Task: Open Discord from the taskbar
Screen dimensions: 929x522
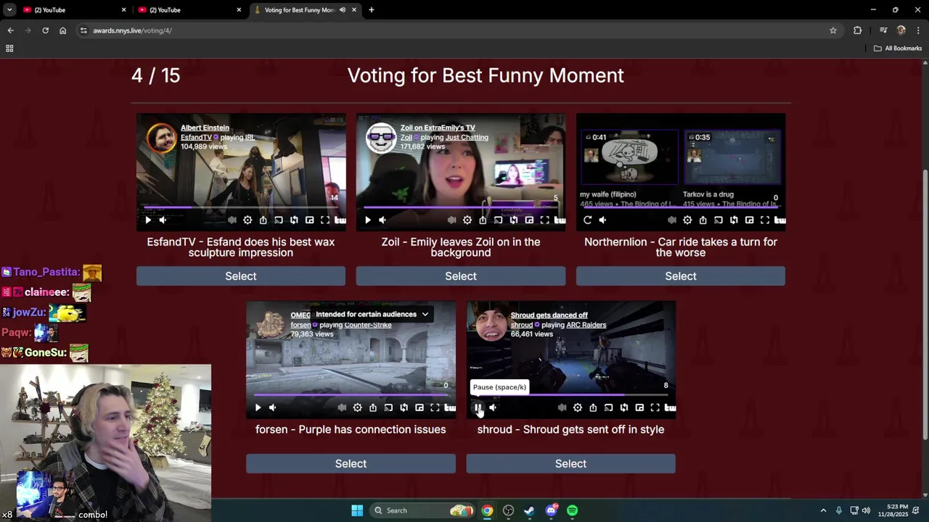Action: pos(551,510)
